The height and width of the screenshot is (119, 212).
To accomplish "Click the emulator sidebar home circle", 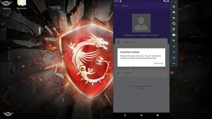I will (x=174, y=52).
